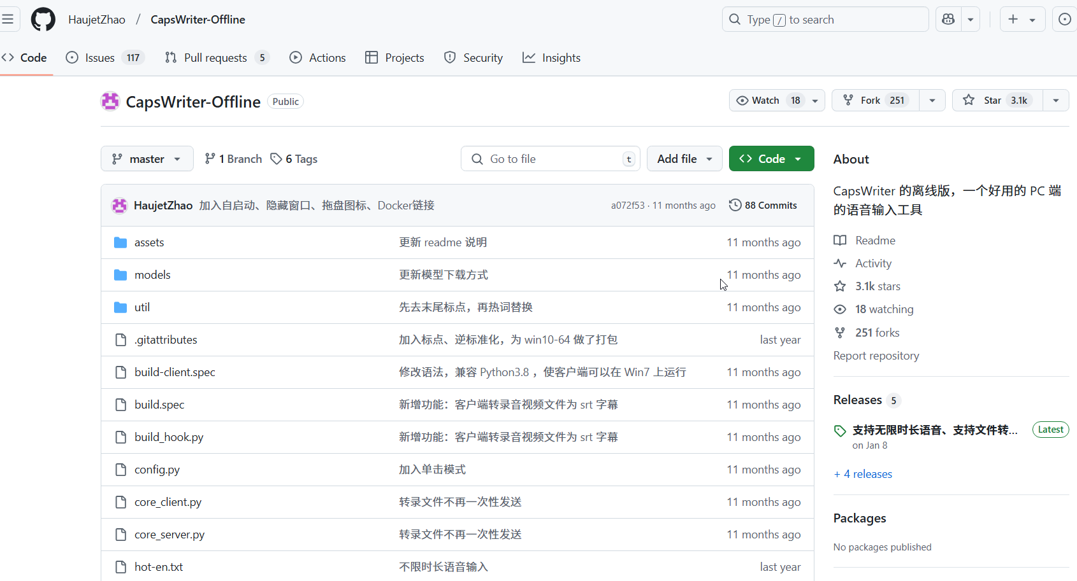Screen dimensions: 1077x581
Task: Click the branch icon beside 1 Branch
Action: [x=210, y=158]
